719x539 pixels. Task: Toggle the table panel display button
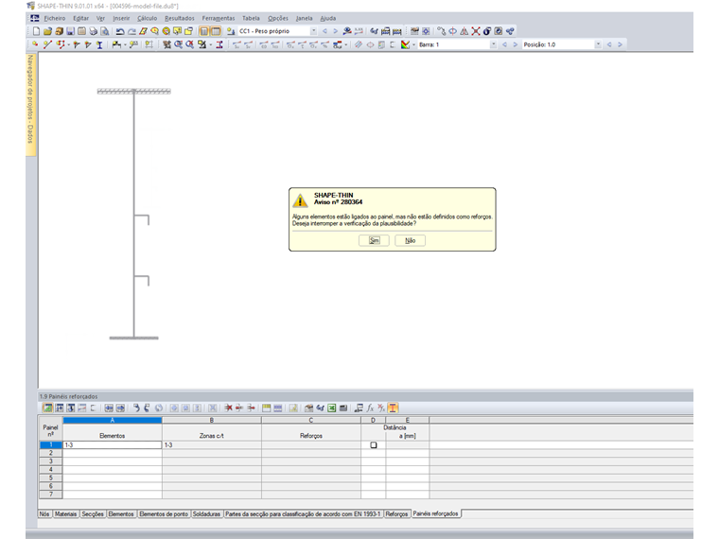216,31
